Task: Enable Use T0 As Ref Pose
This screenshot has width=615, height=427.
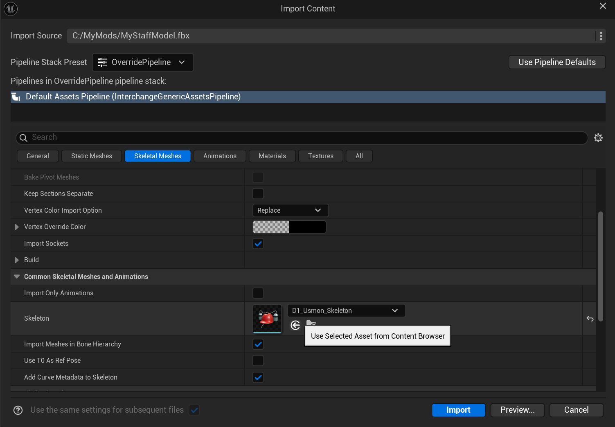Action: (258, 361)
